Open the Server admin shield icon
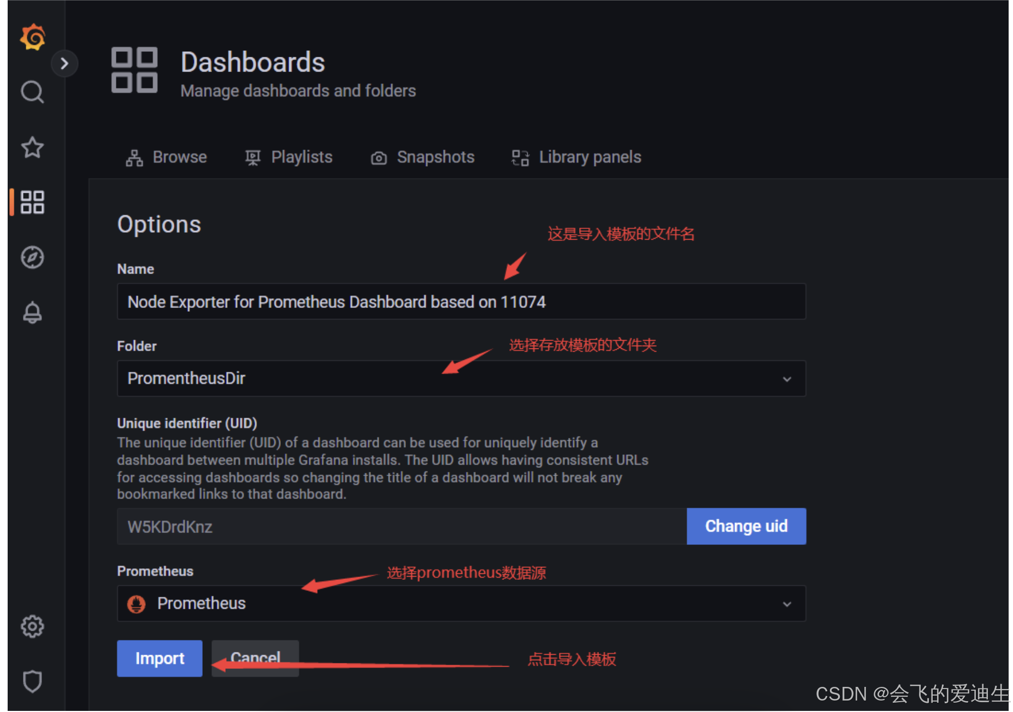The height and width of the screenshot is (712, 1013). [32, 681]
